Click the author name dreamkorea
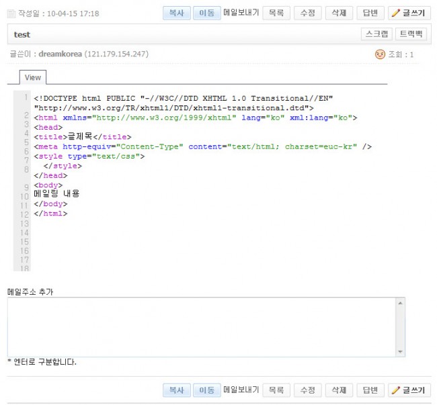Image resolution: width=437 pixels, height=405 pixels. 61,54
